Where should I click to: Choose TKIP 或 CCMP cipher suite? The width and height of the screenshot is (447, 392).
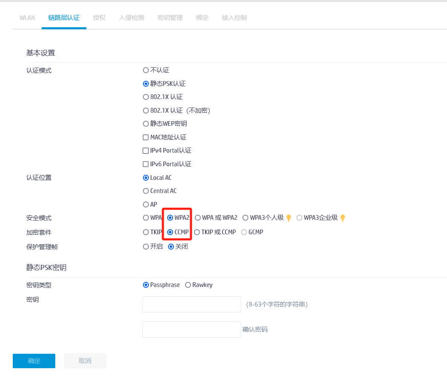pos(196,232)
